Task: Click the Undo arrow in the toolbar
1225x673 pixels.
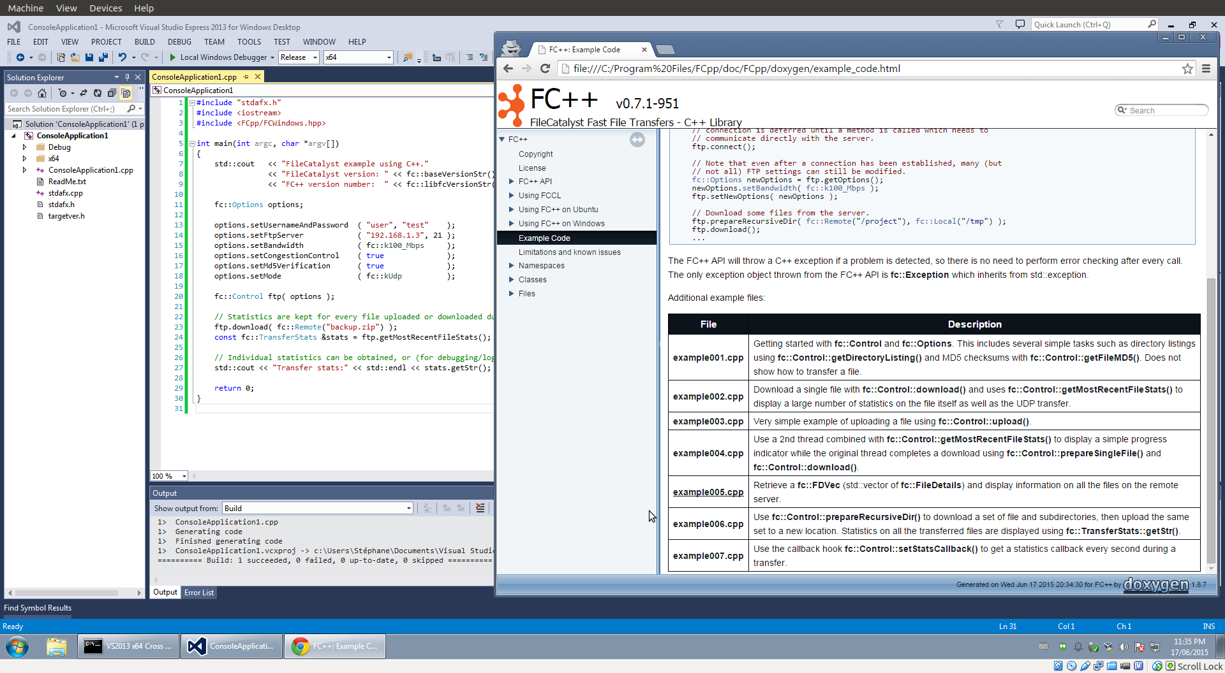Action: [122, 57]
